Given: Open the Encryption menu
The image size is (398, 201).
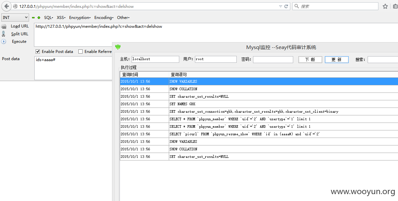Looking at the screenshot, I should point(80,18).
